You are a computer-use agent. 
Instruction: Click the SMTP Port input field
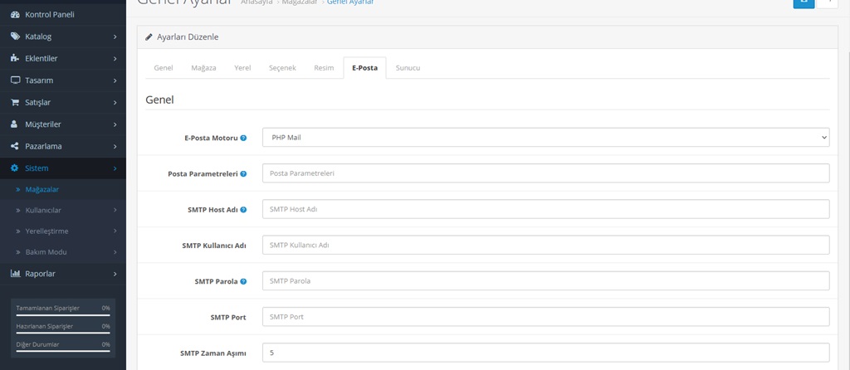click(x=546, y=317)
